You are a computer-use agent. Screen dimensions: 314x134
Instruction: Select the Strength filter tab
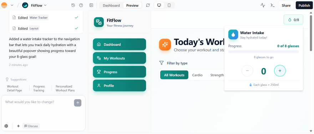217,75
